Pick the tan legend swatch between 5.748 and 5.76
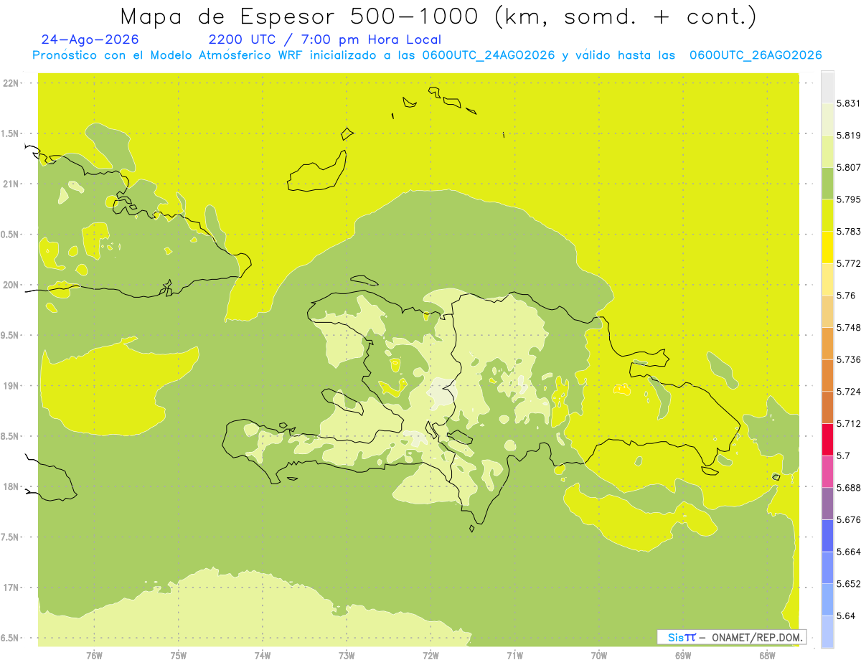Screen dimensions: 861x665 (x=827, y=311)
